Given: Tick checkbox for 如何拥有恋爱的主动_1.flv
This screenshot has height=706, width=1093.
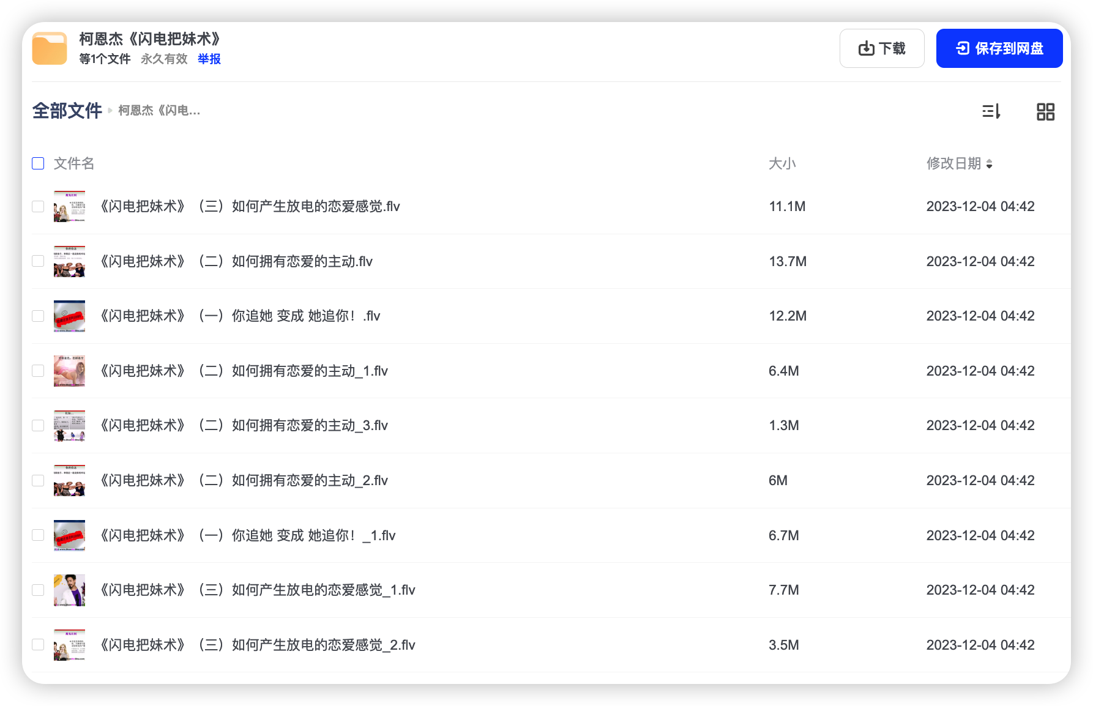Looking at the screenshot, I should 38,371.
